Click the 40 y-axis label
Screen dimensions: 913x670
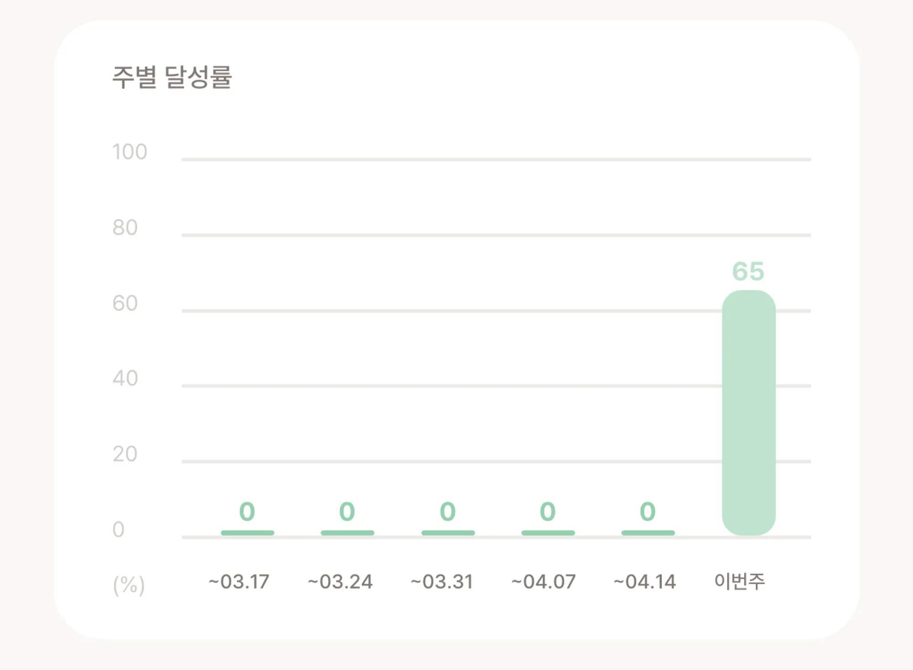(125, 378)
